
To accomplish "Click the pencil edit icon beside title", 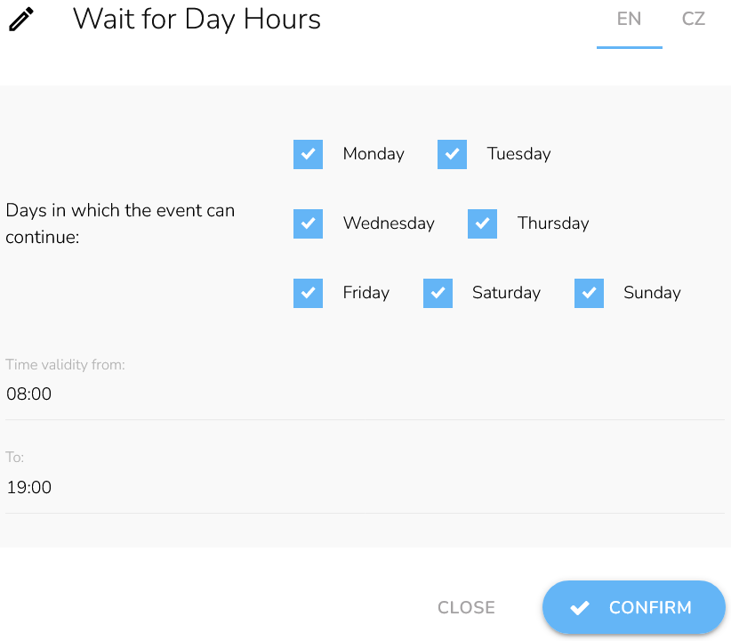I will 21,20.
